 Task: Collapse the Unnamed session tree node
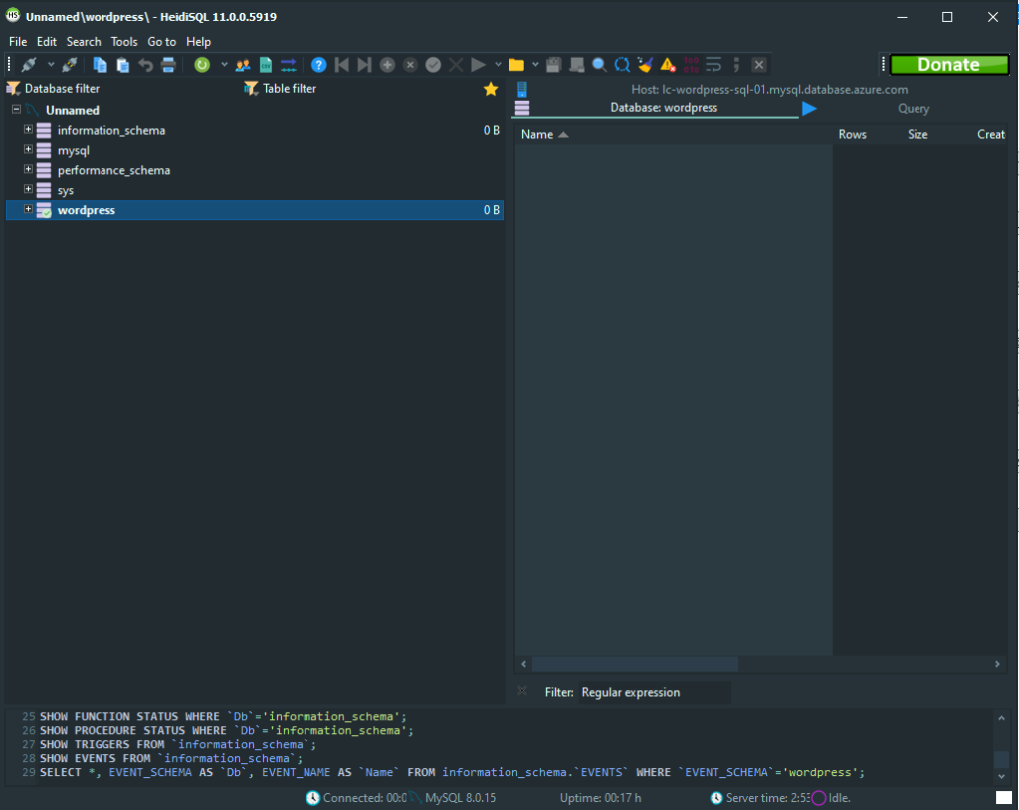[x=16, y=109]
